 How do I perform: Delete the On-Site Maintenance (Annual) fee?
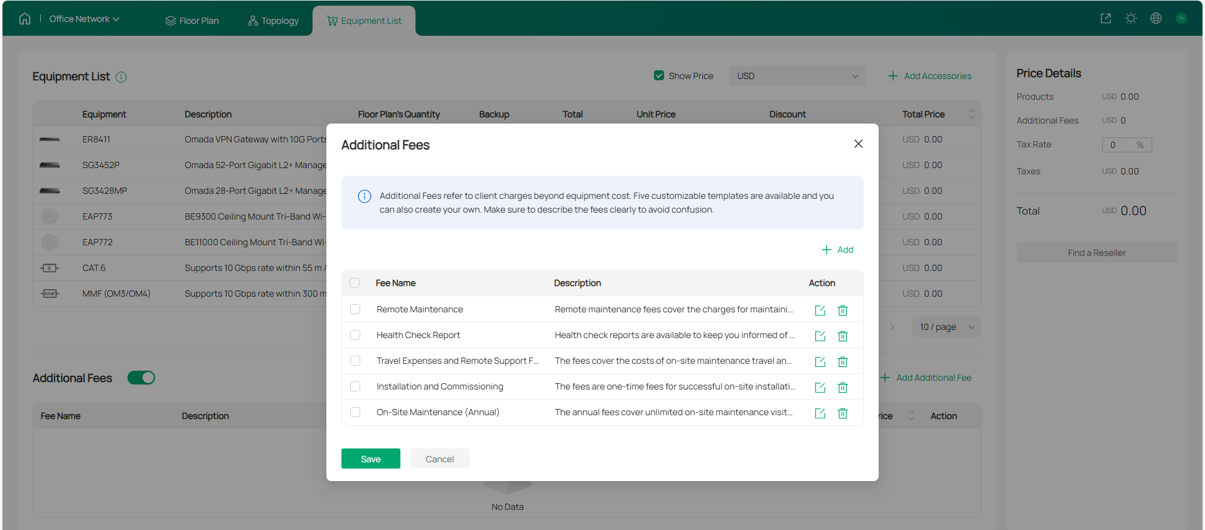point(842,413)
